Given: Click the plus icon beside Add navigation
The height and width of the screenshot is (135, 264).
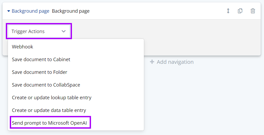Looking at the screenshot, I should pyautogui.click(x=152, y=62).
